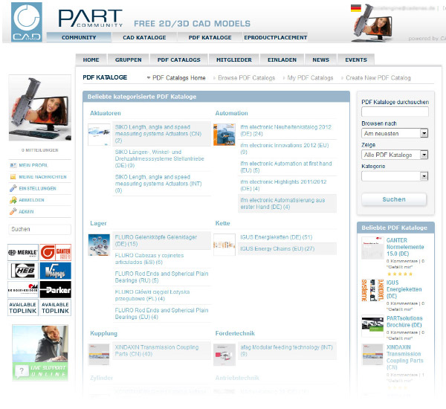Go to Browse PDF Catalogs
Screen dimensions: 446x409
[x=246, y=77]
